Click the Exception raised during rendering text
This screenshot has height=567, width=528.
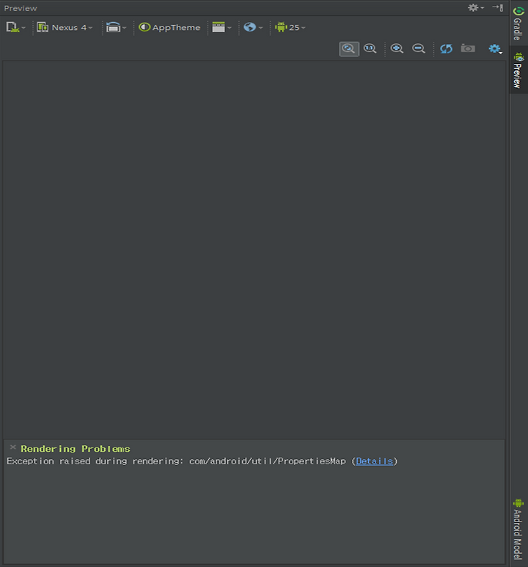(95, 461)
